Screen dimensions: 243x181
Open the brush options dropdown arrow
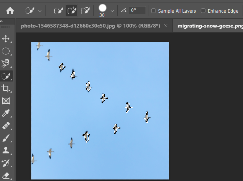pos(112,11)
